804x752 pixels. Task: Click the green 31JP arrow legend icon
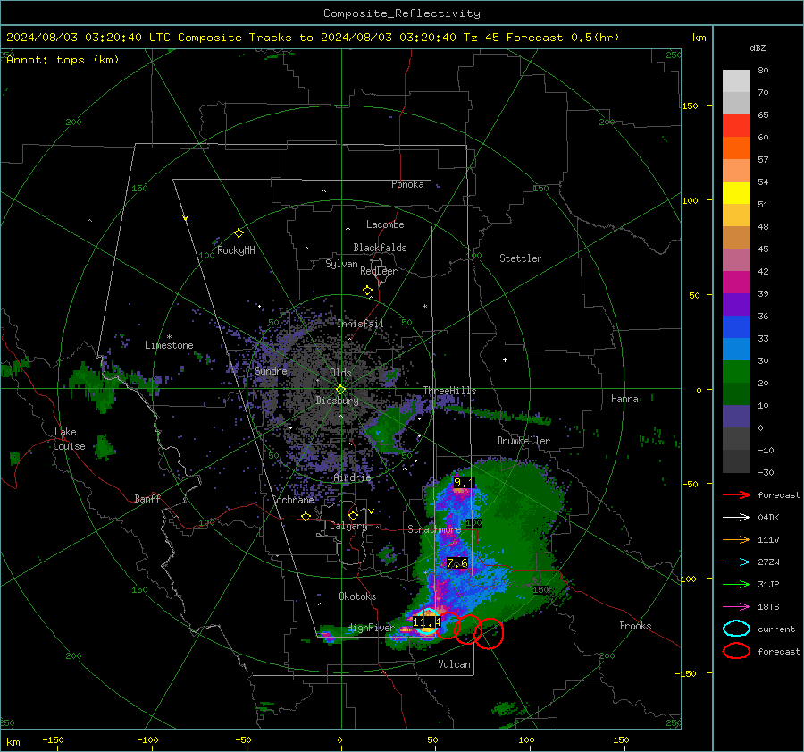[x=736, y=584]
